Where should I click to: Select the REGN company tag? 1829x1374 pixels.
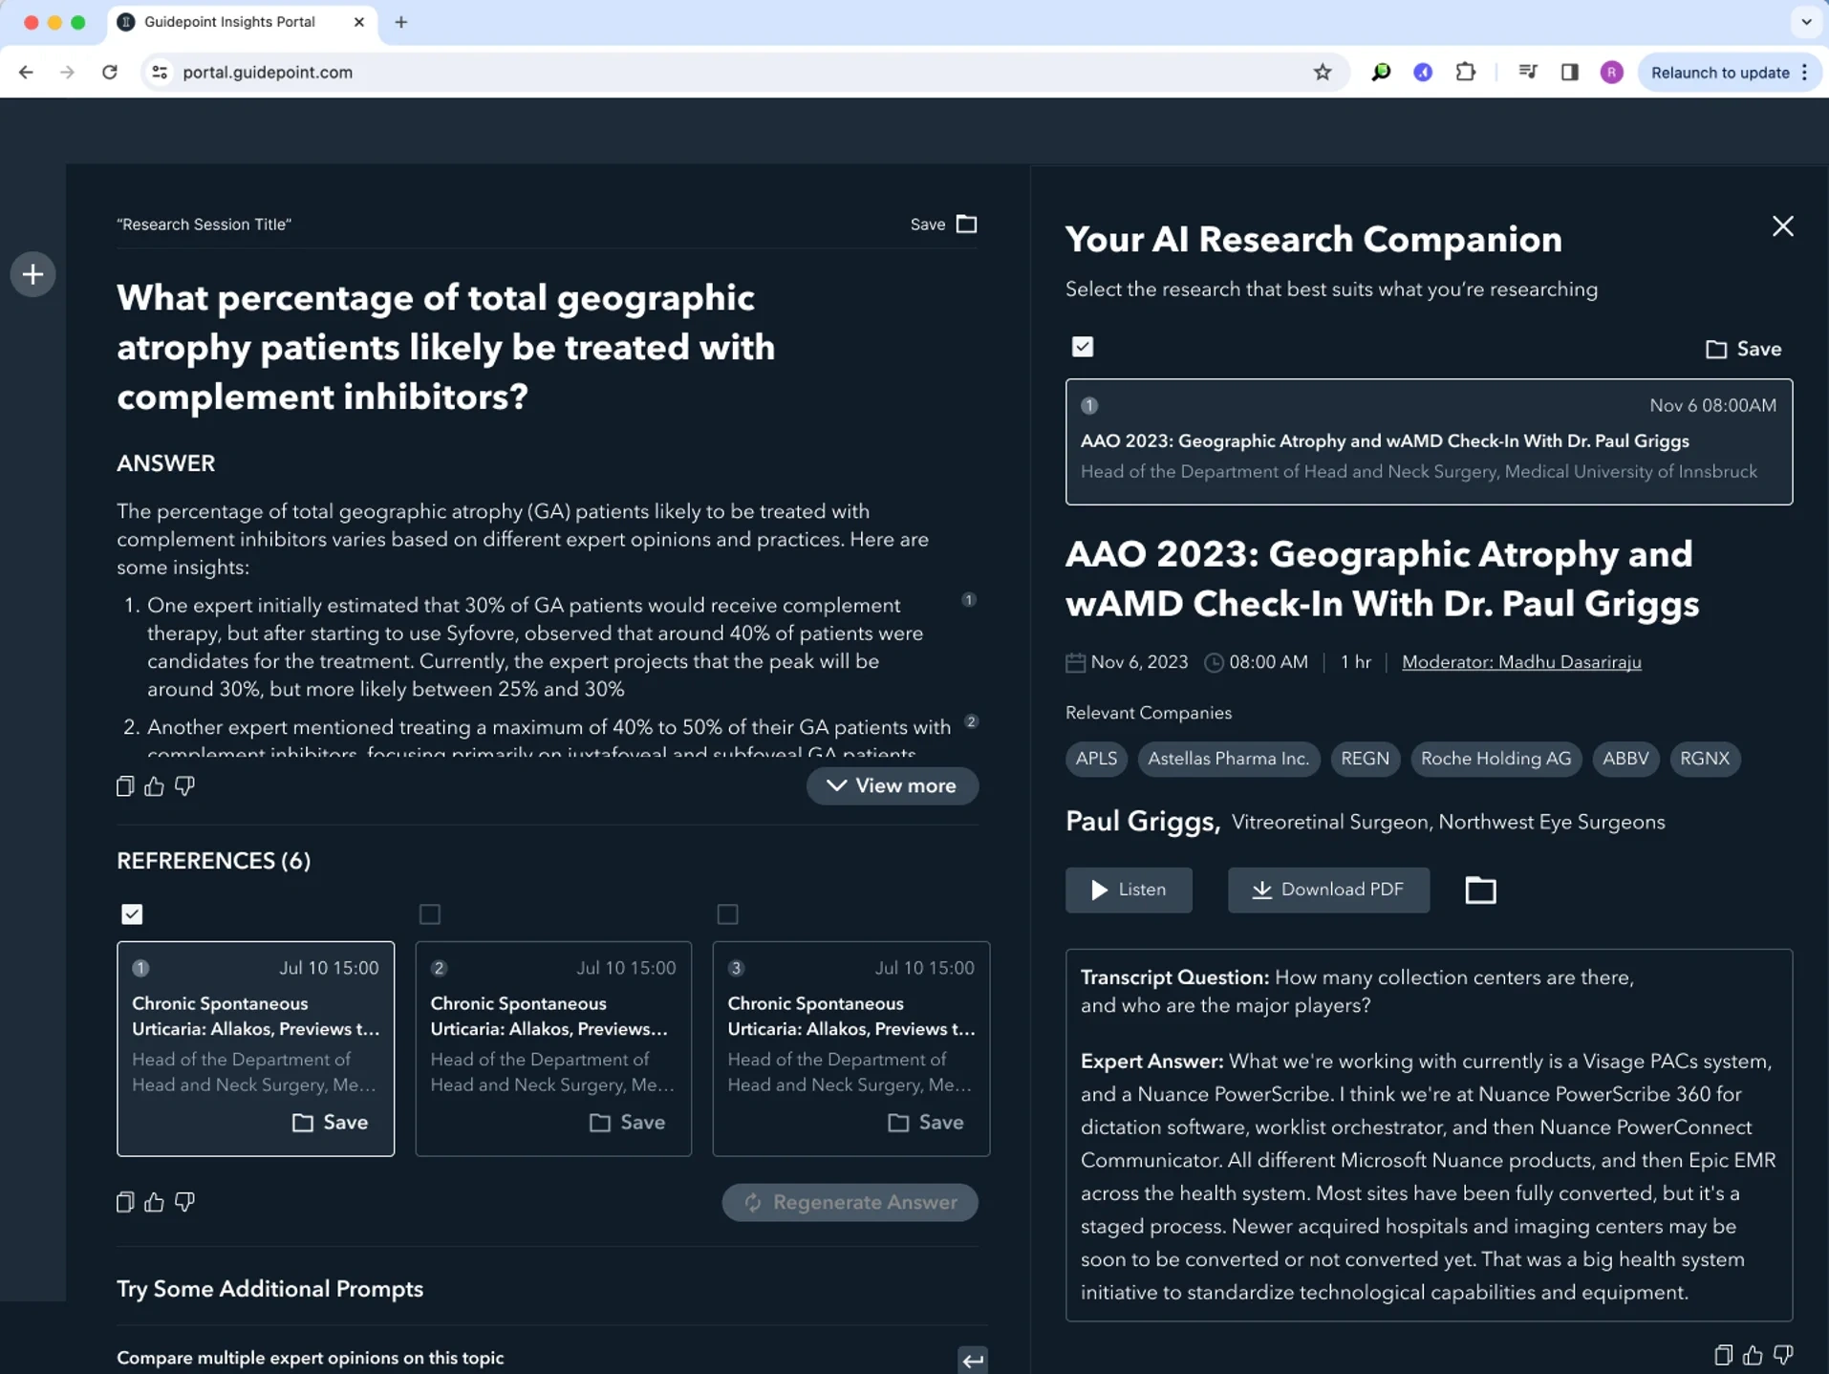pos(1365,759)
